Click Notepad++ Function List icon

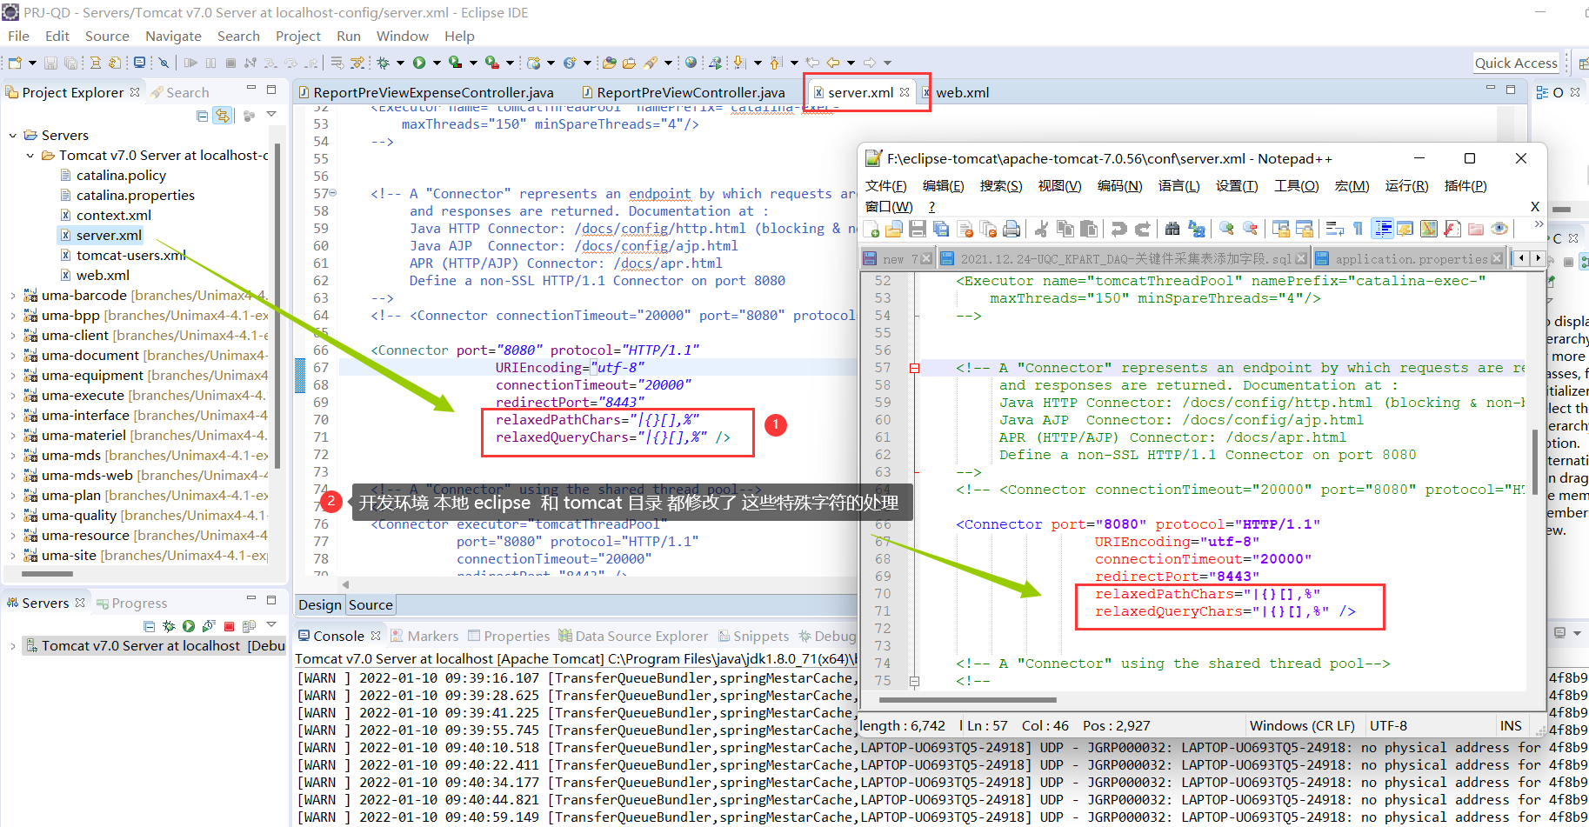click(x=1452, y=229)
